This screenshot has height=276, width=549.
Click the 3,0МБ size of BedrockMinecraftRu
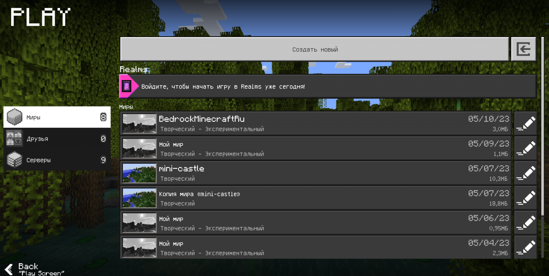[x=500, y=129]
